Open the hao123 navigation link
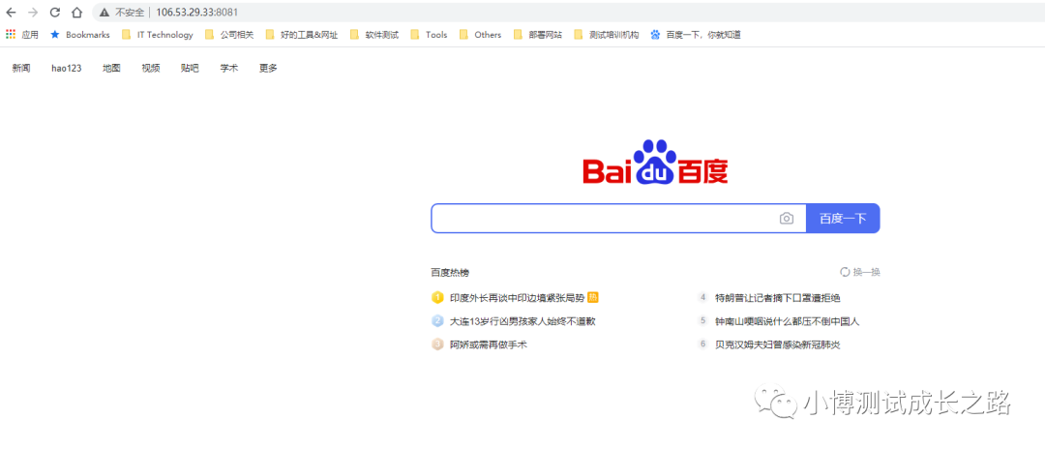Screen dimensions: 1045x449 [66, 68]
